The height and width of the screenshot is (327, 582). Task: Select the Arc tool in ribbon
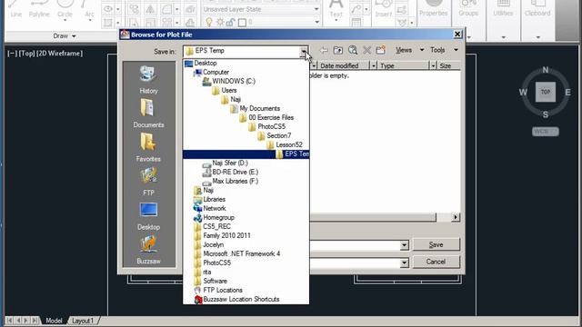pos(89,10)
